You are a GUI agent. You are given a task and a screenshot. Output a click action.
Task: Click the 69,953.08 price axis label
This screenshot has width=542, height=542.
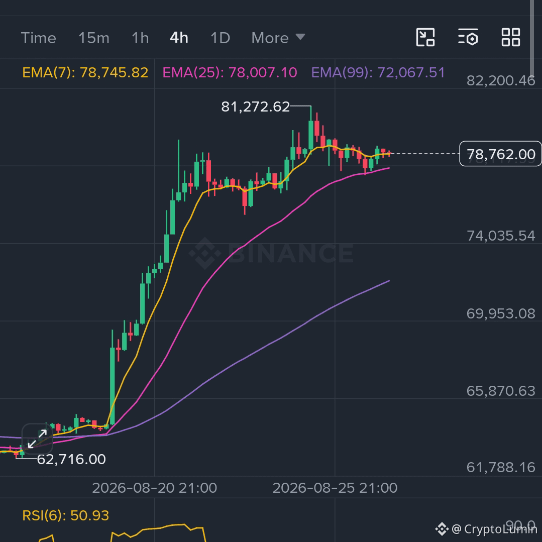501,313
